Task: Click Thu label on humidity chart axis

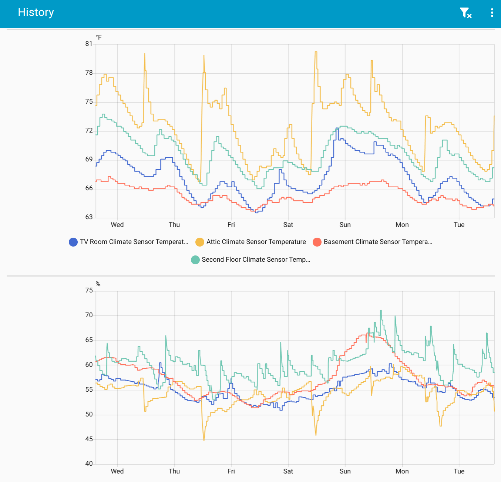Action: tap(174, 471)
